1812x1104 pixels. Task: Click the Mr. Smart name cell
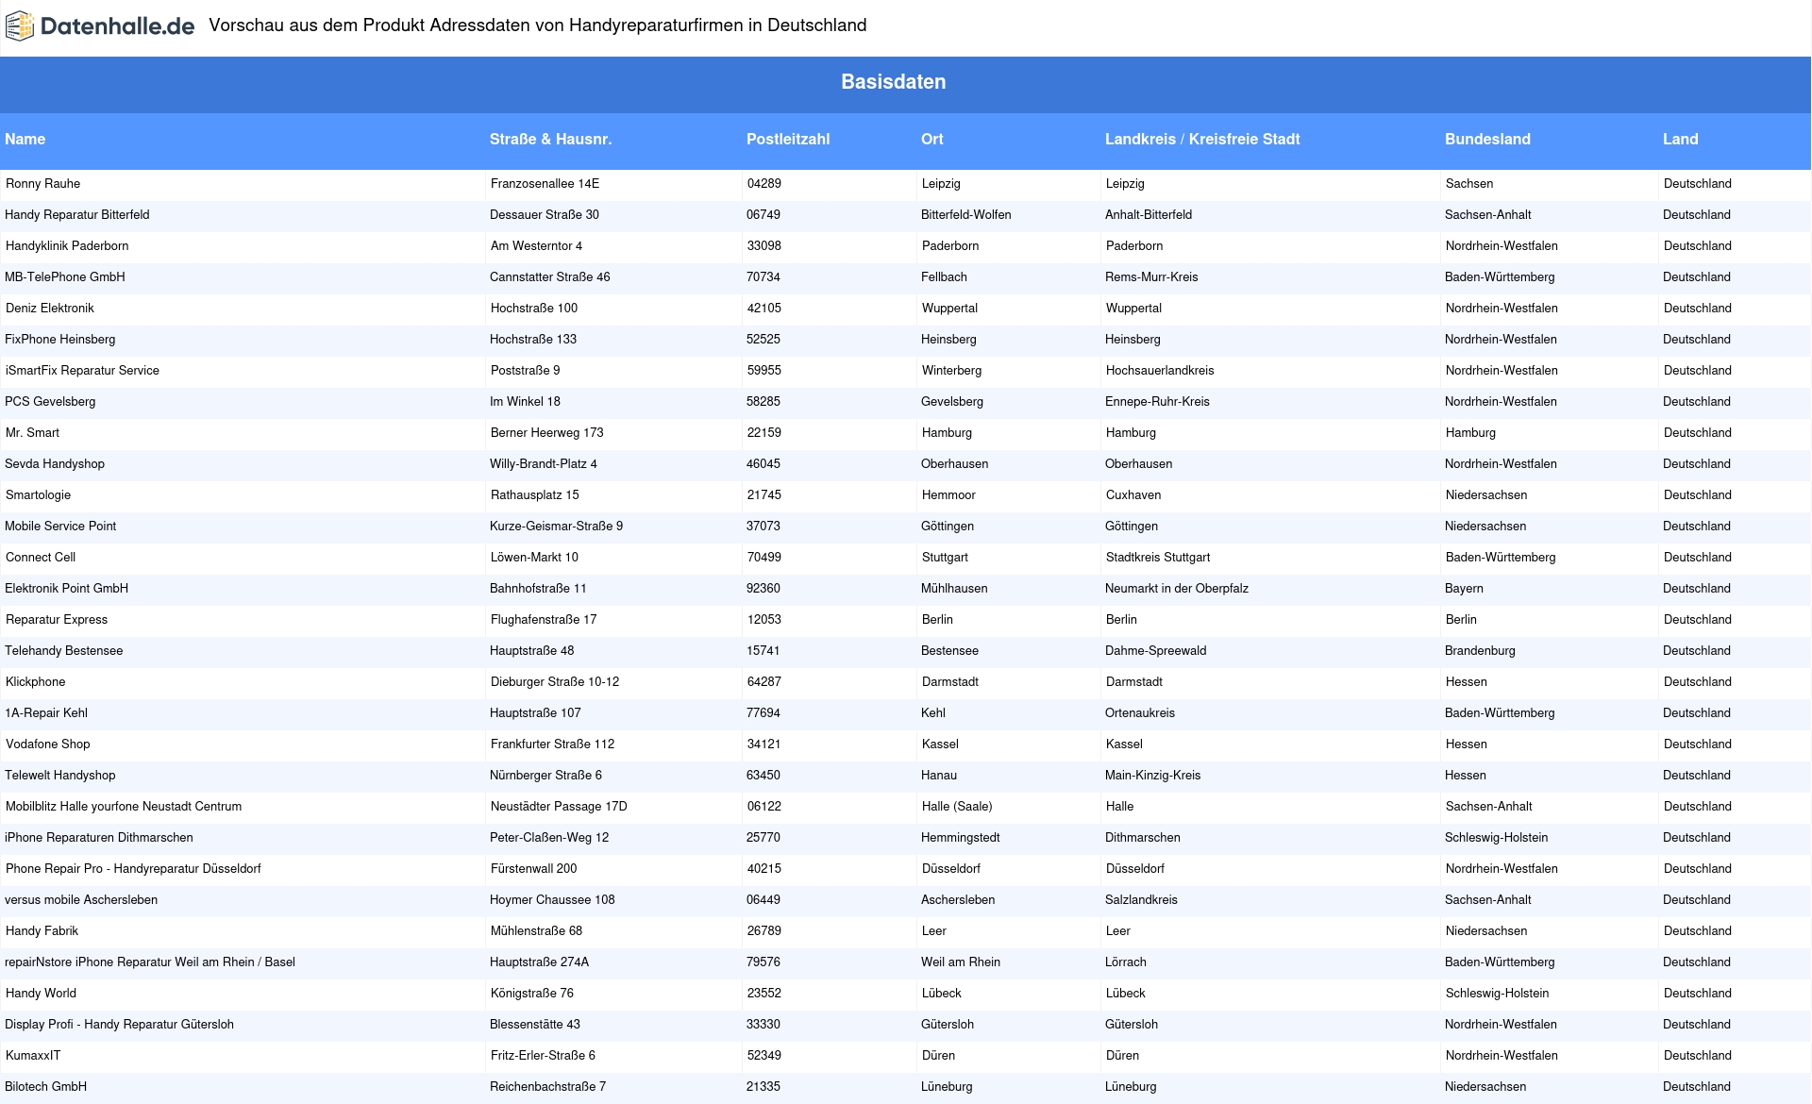pos(33,433)
